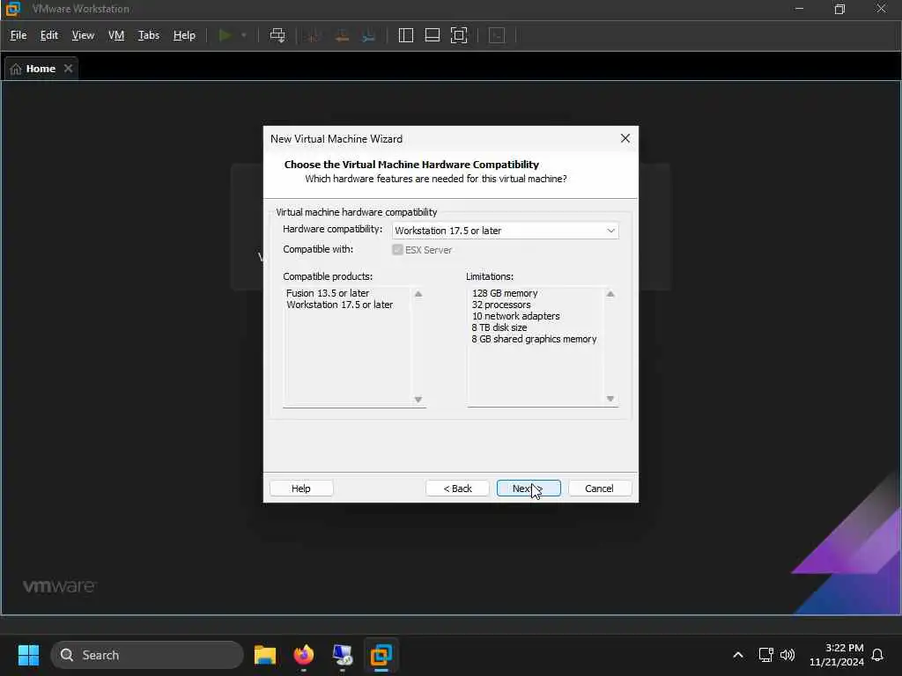Open the Hardware compatibility dropdown

tap(505, 231)
